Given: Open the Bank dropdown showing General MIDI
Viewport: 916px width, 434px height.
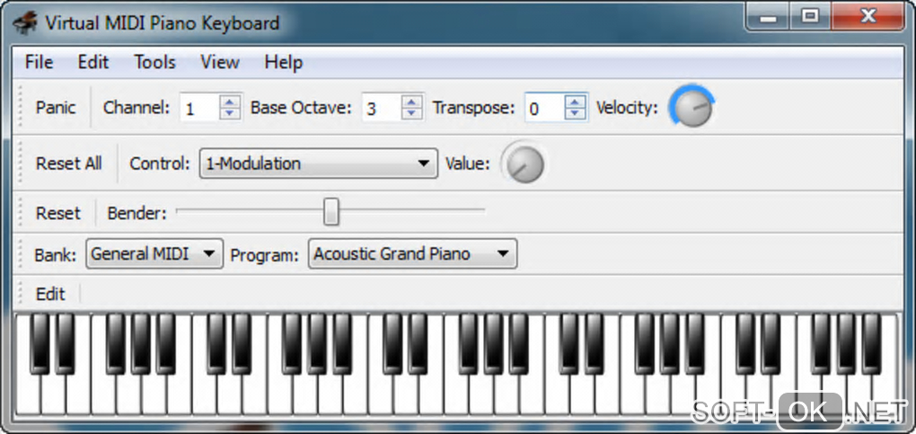Looking at the screenshot, I should click(x=154, y=254).
